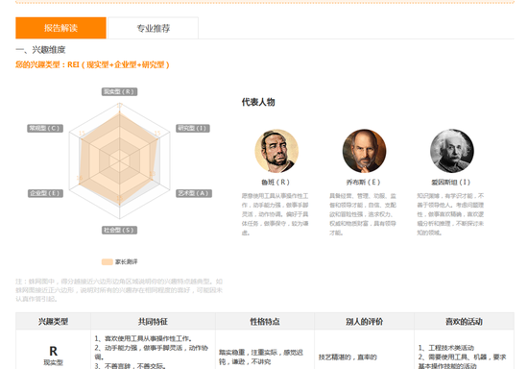This screenshot has width=528, height=369.
Task: Select the name text 鲁班 (R)
Action: click(x=276, y=183)
